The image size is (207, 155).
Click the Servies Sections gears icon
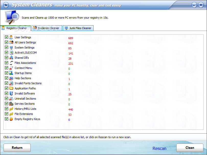pyautogui.click(x=11, y=104)
